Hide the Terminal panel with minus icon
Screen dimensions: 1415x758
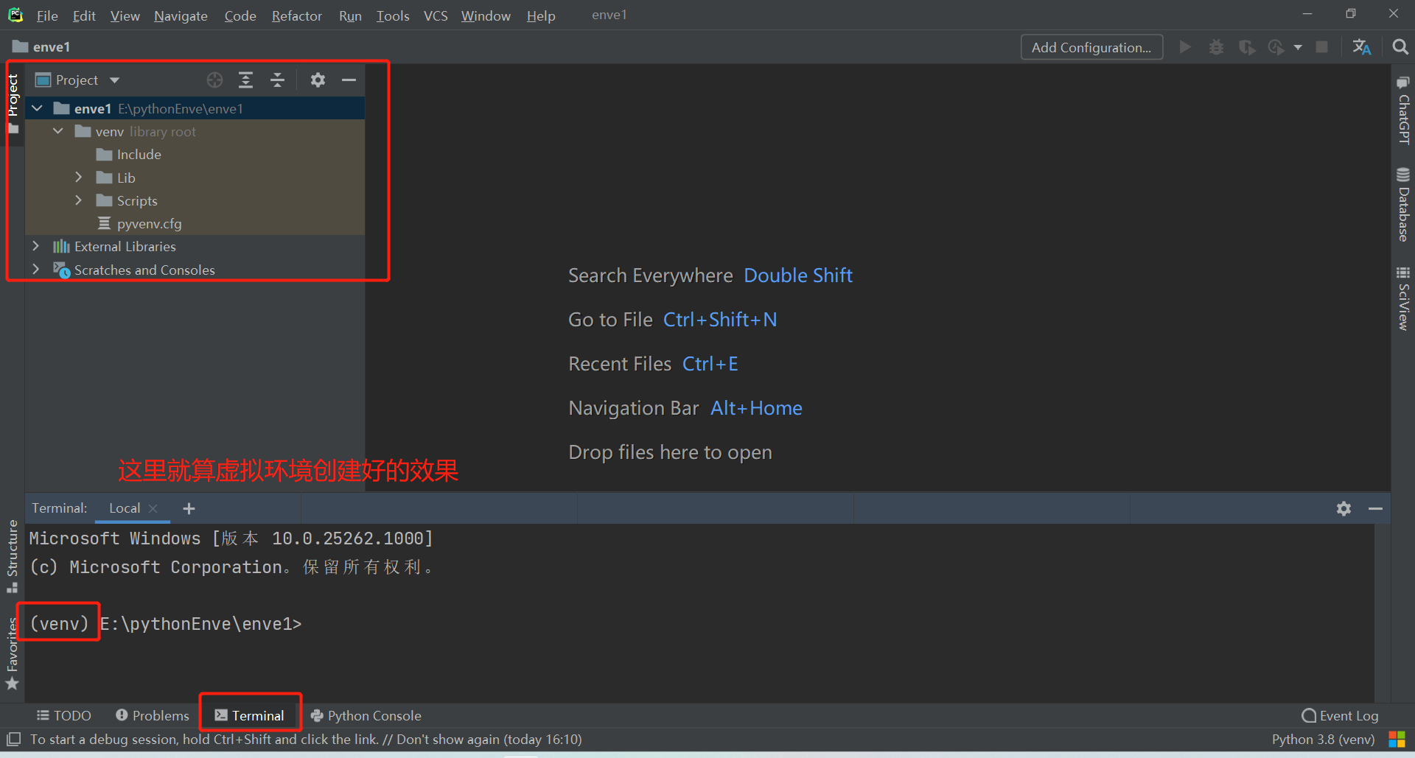pyautogui.click(x=1375, y=508)
